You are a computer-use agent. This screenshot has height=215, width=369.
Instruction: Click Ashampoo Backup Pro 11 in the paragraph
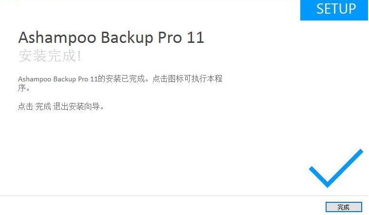tap(58, 79)
